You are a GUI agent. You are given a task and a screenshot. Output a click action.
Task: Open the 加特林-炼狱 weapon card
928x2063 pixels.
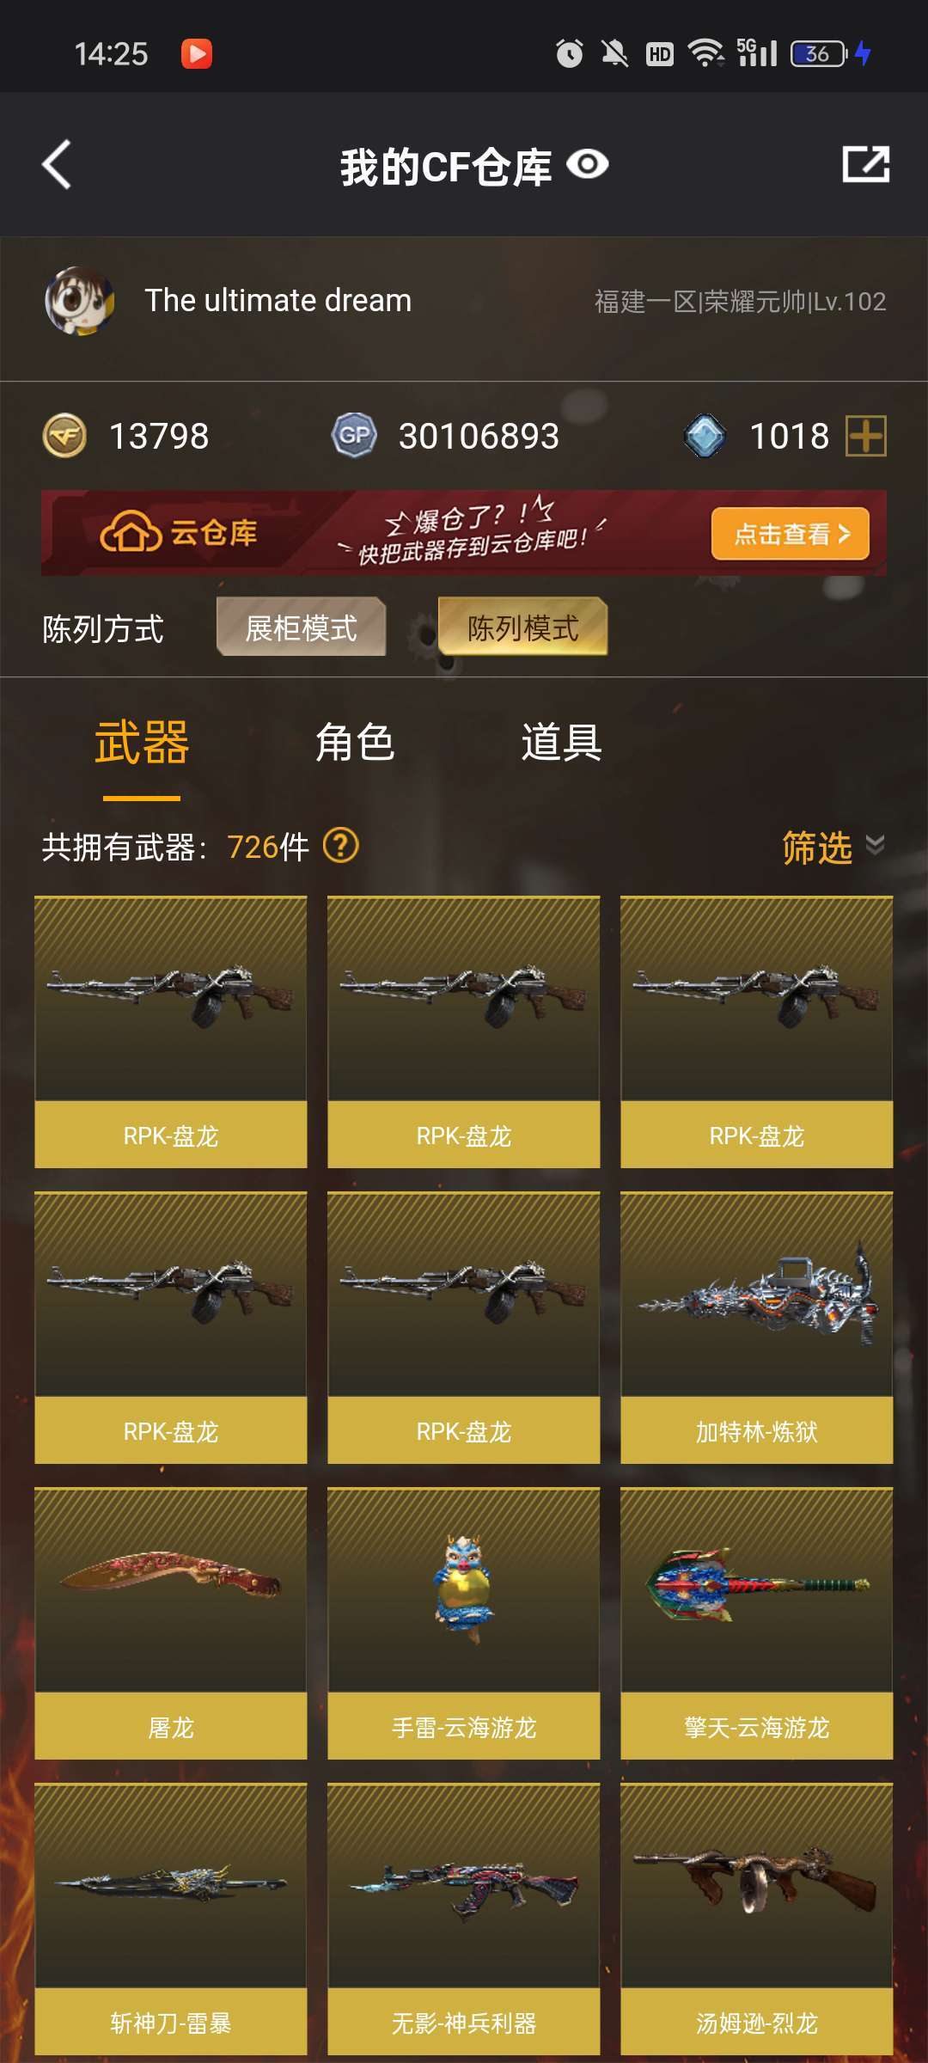tap(757, 1327)
